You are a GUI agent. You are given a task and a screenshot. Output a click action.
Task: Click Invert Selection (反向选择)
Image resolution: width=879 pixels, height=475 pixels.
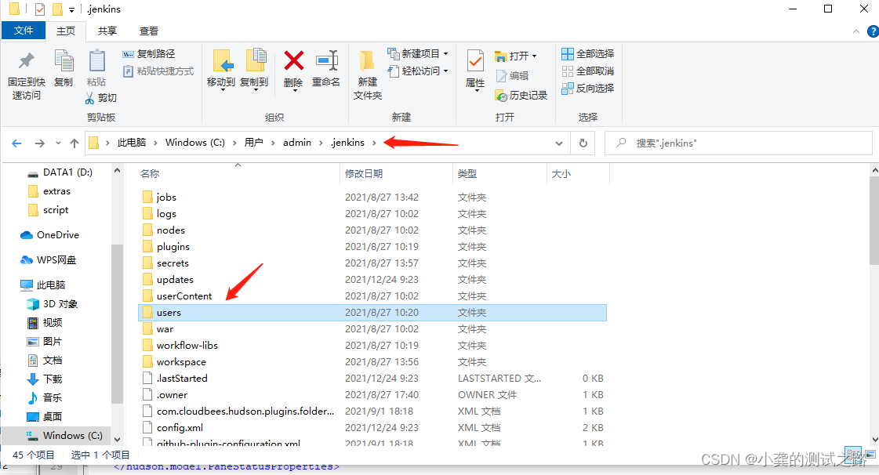click(x=588, y=88)
